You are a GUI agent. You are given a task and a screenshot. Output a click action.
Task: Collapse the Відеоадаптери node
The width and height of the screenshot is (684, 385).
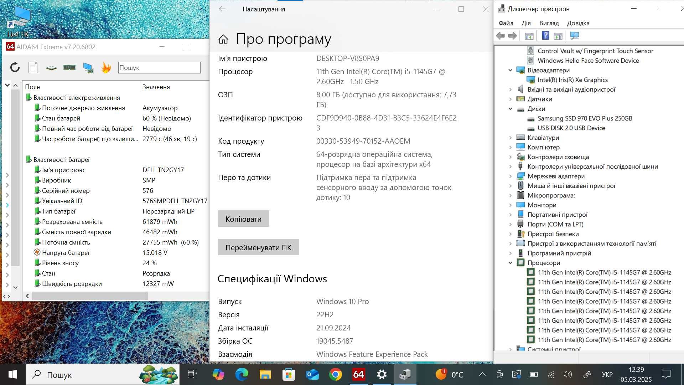coord(510,70)
